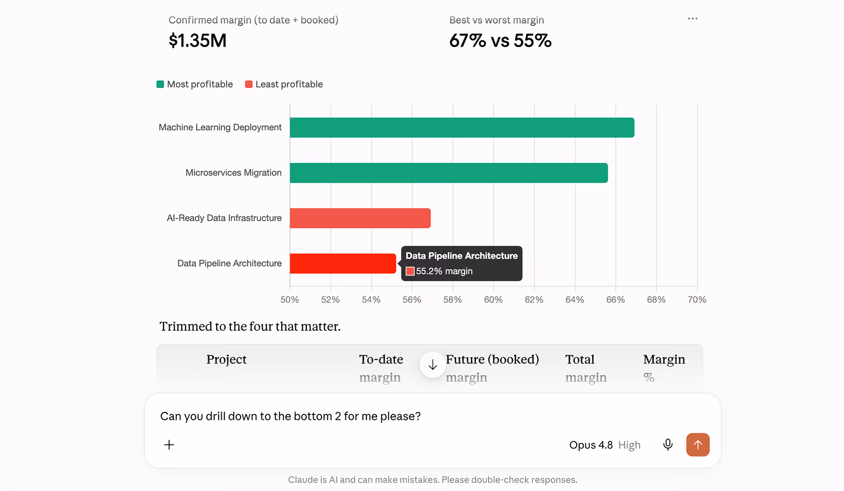This screenshot has height=491, width=844.
Task: Click the 70% x-axis tick label
Action: tap(697, 300)
